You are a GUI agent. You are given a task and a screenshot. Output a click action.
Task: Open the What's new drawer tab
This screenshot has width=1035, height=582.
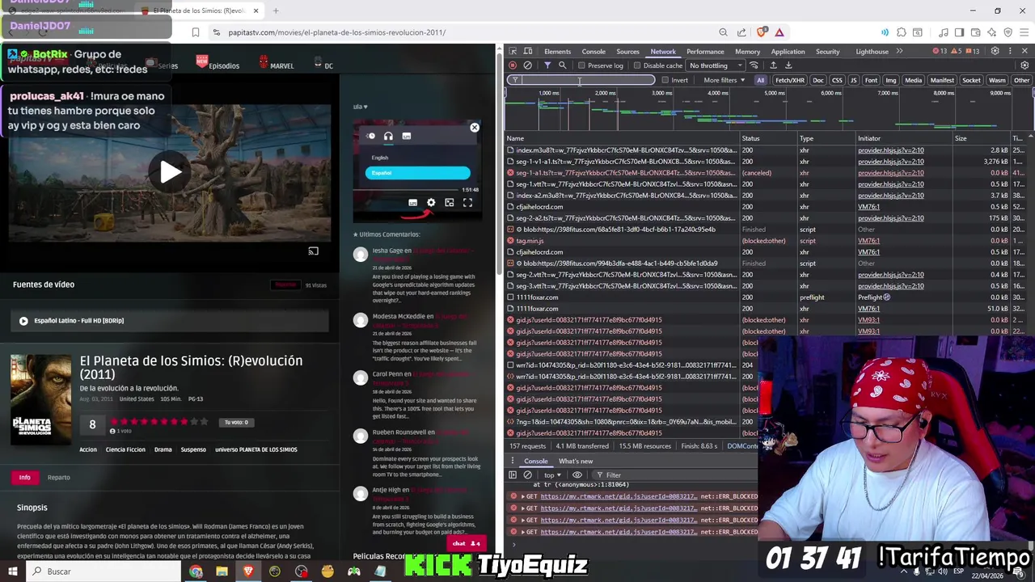coord(576,461)
